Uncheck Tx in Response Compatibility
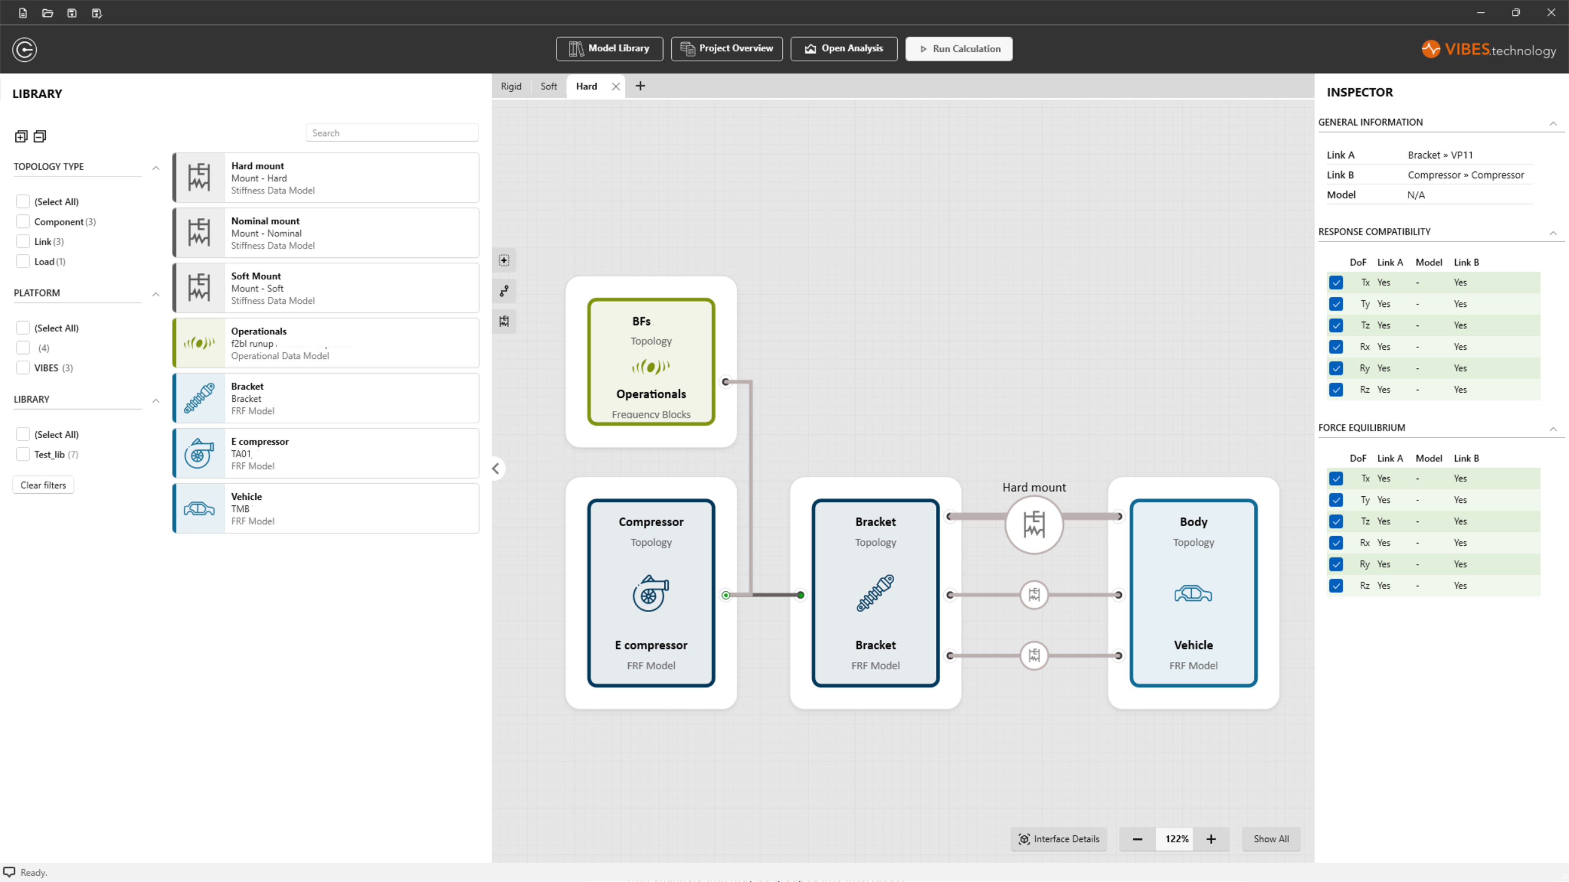The height and width of the screenshot is (882, 1569). (1336, 283)
